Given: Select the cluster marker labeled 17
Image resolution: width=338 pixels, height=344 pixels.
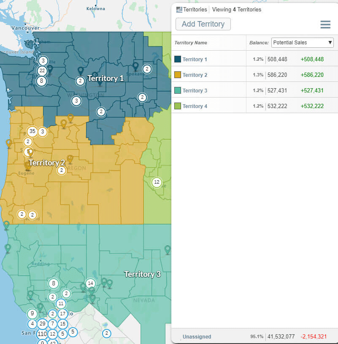Looking at the screenshot, I should pos(62,314).
